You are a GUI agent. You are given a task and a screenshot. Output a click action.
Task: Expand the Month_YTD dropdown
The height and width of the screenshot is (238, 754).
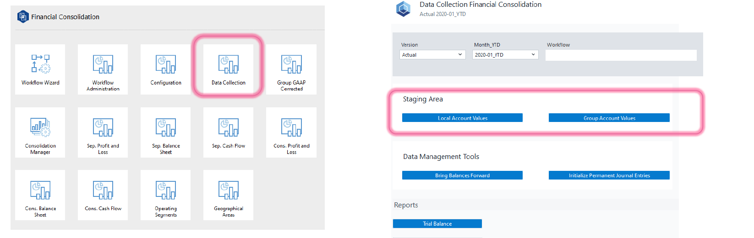(x=505, y=55)
